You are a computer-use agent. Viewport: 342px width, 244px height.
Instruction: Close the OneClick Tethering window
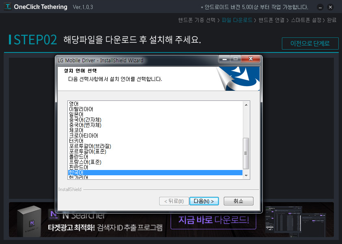pyautogui.click(x=331, y=7)
